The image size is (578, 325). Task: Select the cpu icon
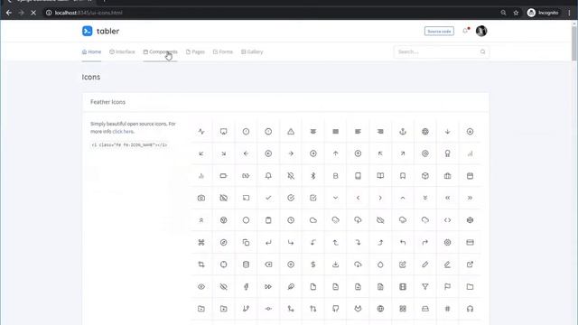click(448, 243)
